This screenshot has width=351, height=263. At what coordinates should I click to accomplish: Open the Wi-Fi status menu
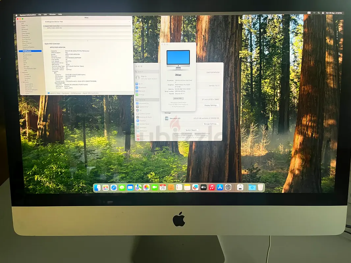coord(314,13)
